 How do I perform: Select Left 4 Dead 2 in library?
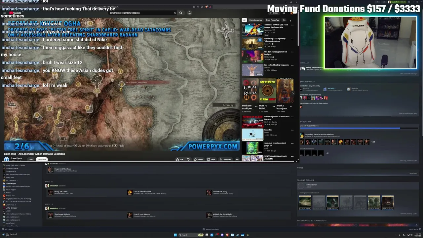[x=11, y=205]
